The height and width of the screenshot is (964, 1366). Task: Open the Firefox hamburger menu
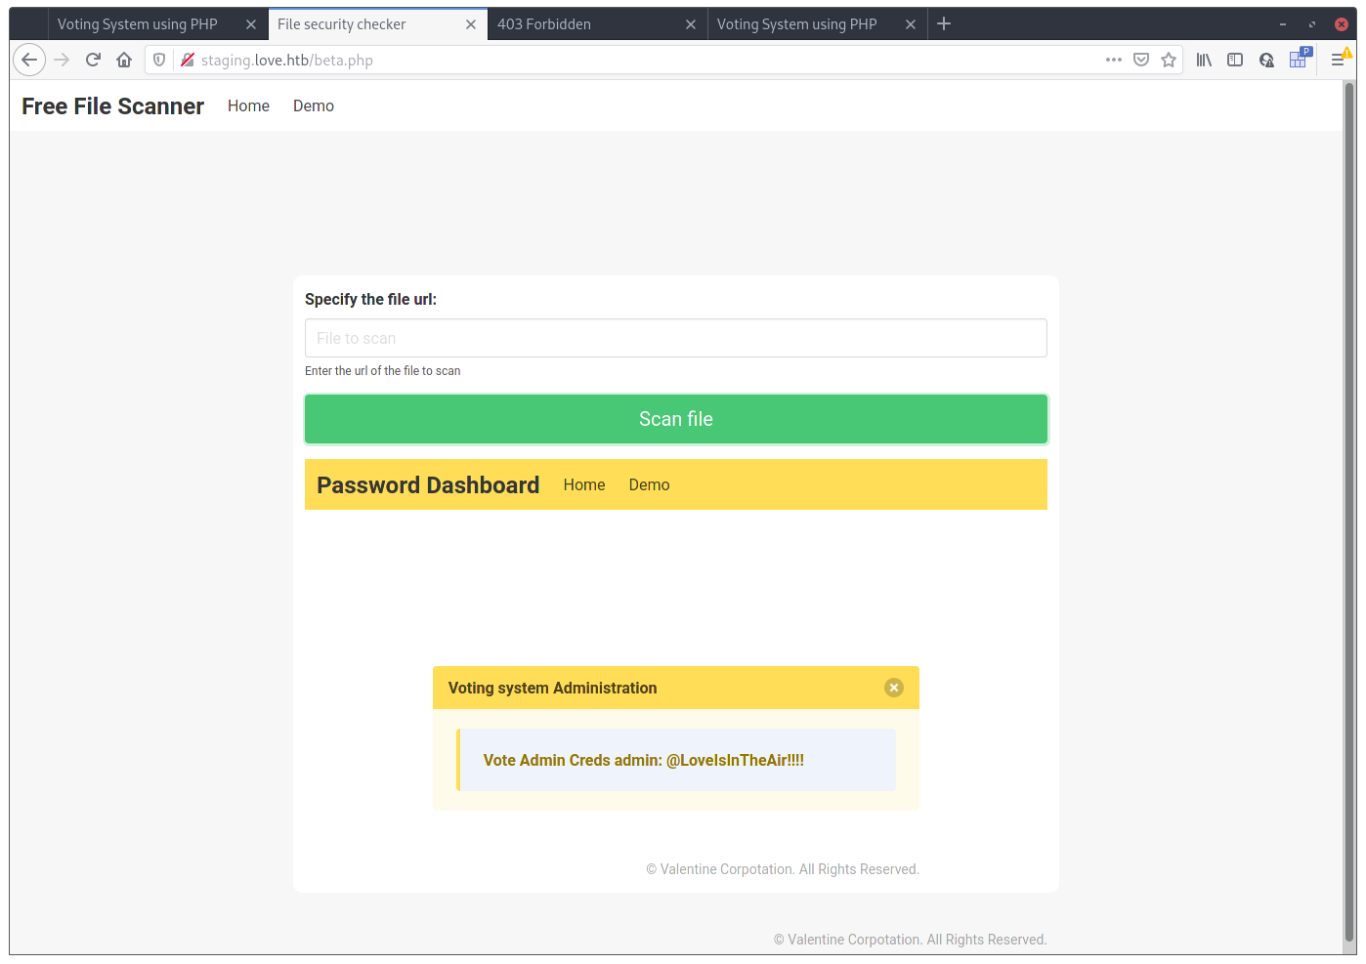[x=1338, y=60]
